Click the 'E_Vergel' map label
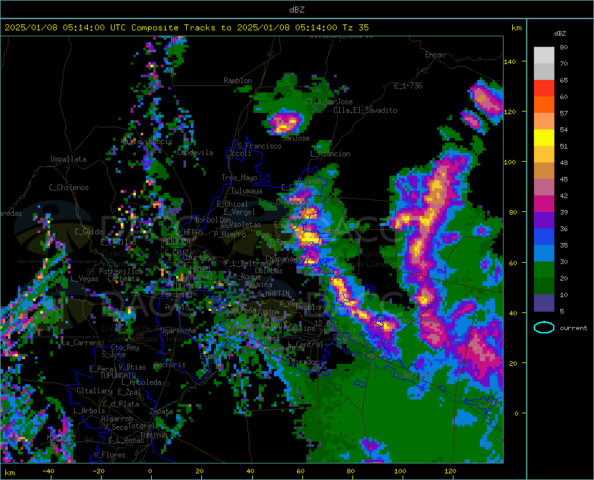Image resolution: width=594 pixels, height=480 pixels. [x=240, y=212]
